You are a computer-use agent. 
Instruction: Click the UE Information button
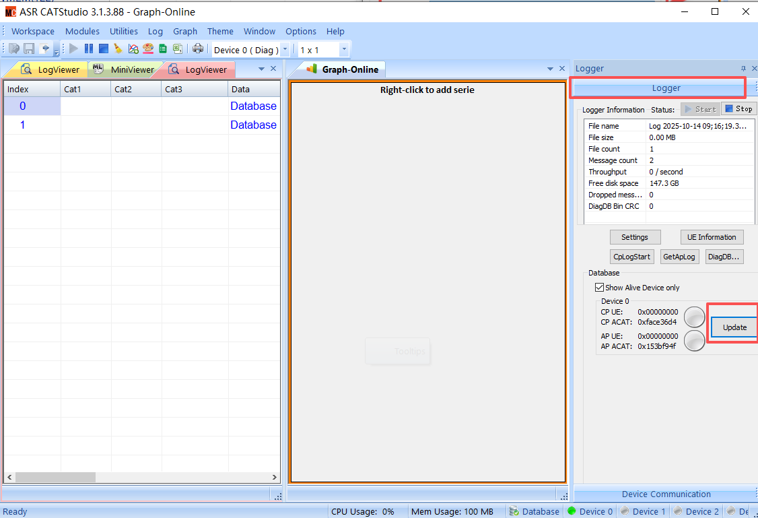[712, 237]
